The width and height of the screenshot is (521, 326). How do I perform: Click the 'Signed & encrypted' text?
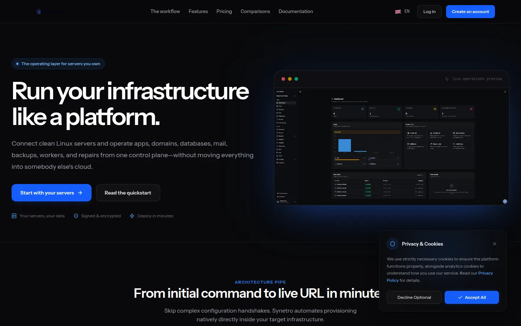[101, 216]
